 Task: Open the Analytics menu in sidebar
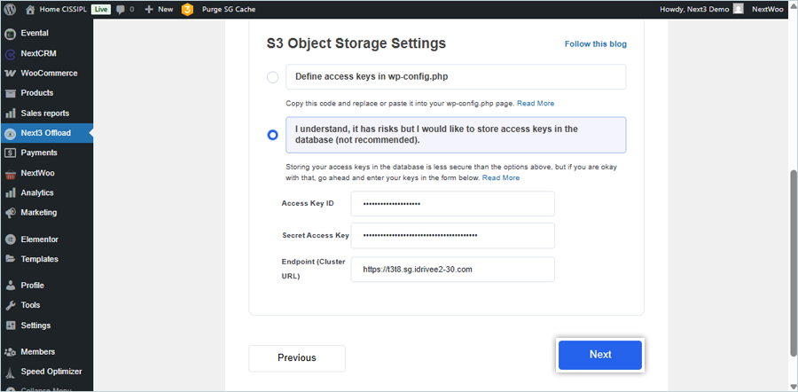point(37,192)
